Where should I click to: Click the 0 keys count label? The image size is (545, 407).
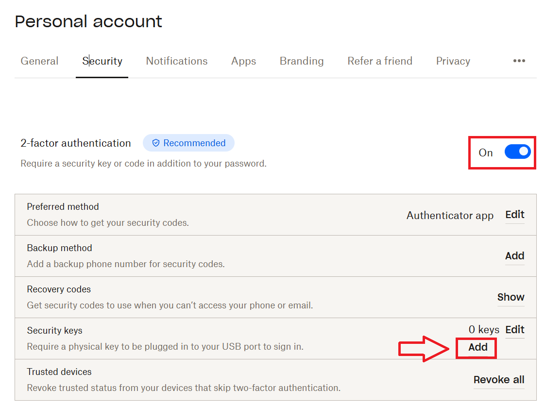point(484,330)
